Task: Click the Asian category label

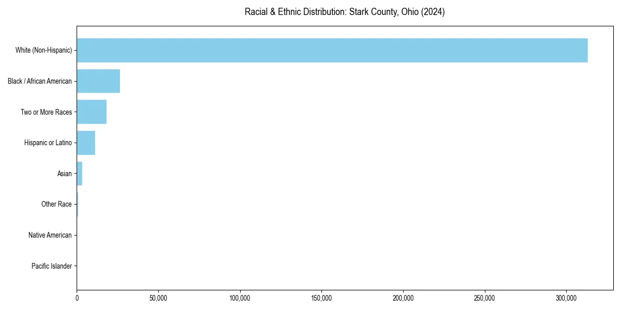Action: coord(65,174)
